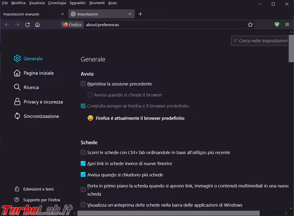This screenshot has width=294, height=216.
Task: Bookmark page with the star icon
Action: click(250, 25)
